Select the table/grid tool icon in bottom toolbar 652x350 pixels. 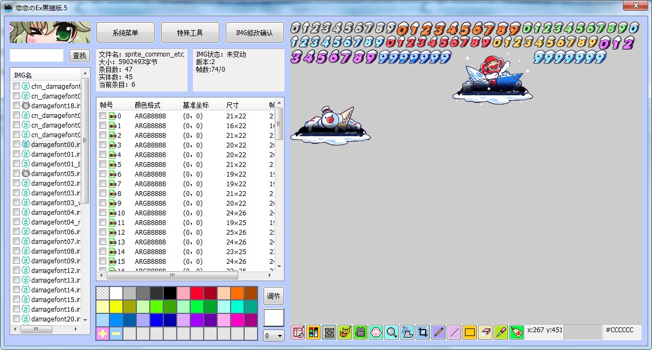coord(298,332)
